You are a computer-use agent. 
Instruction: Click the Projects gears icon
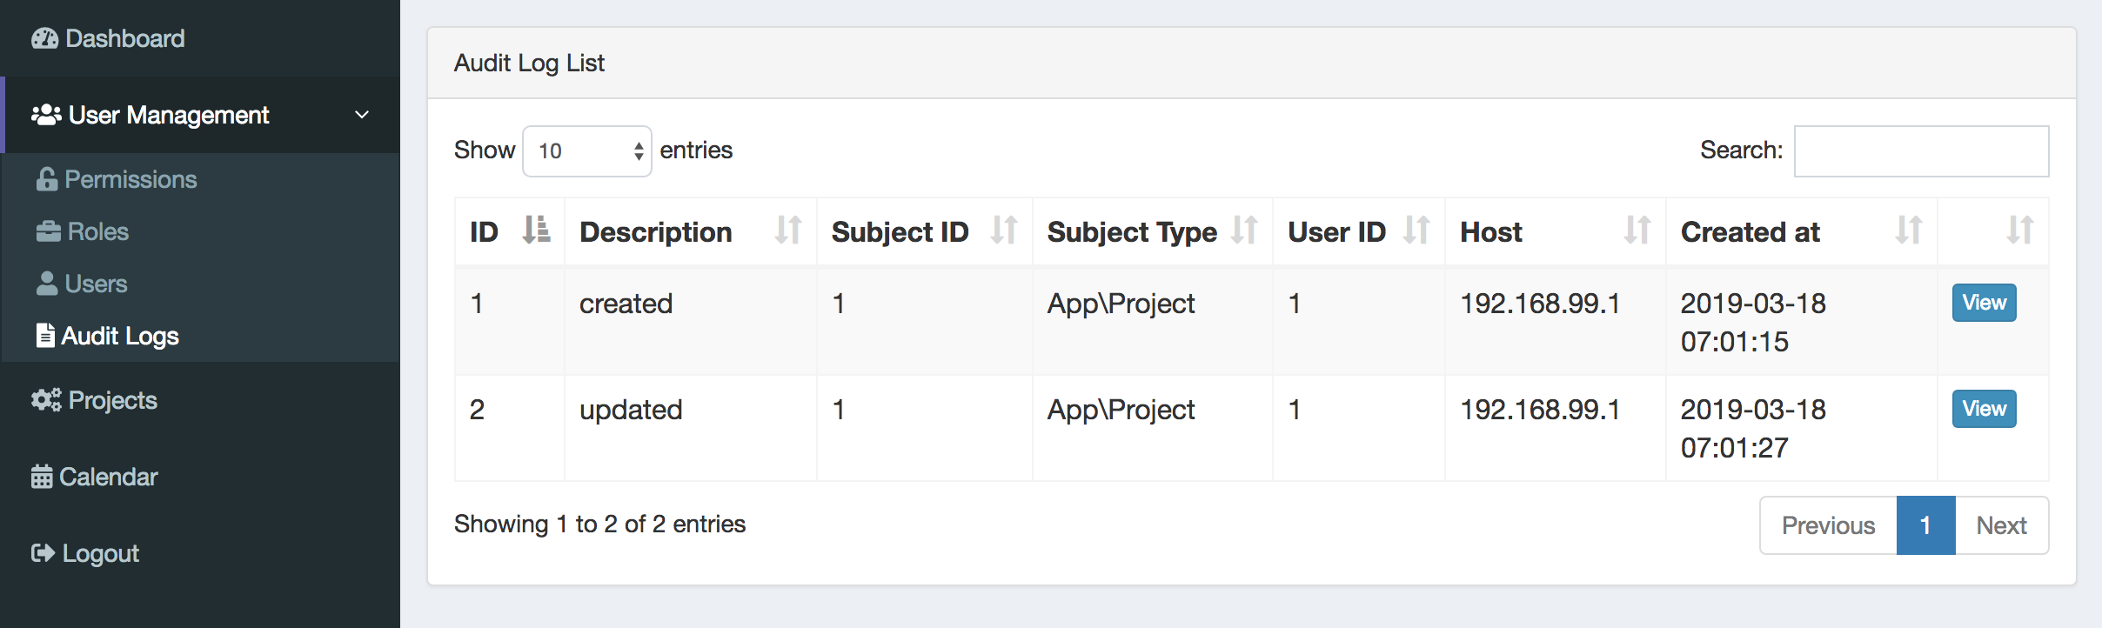pos(46,400)
